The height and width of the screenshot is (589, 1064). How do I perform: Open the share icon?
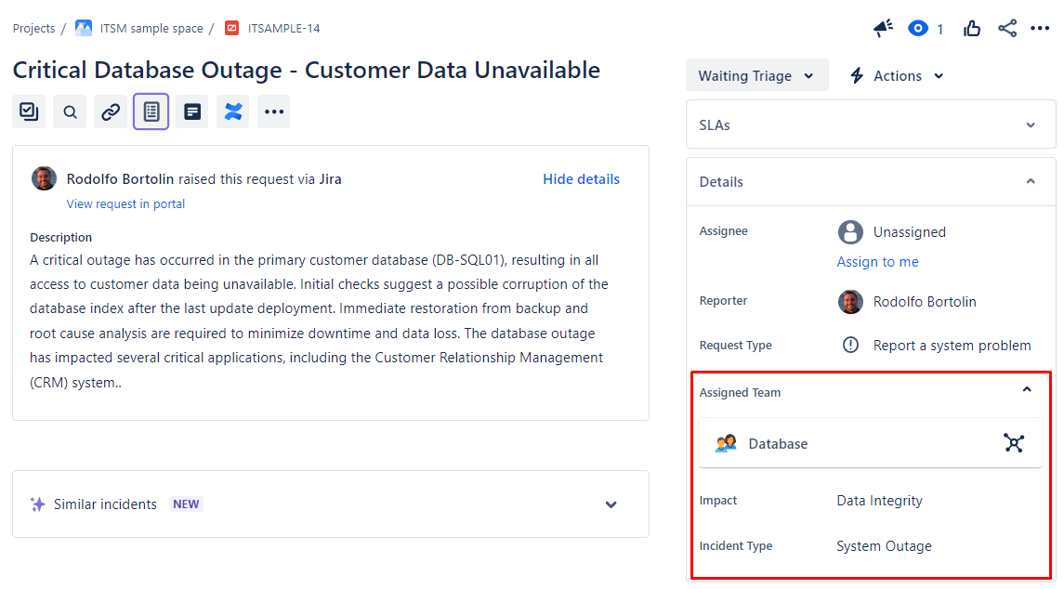coord(1007,29)
